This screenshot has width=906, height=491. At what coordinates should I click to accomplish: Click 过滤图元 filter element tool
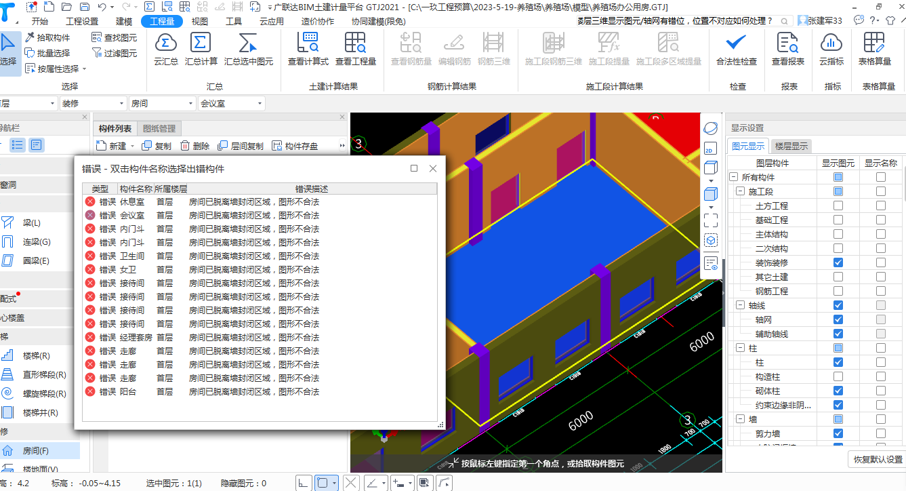click(115, 53)
